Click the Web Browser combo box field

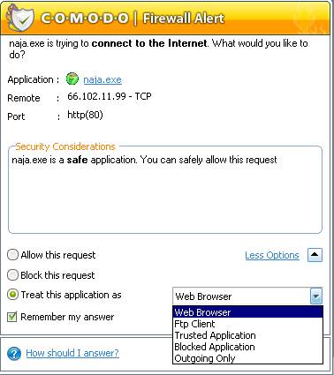coord(247,296)
